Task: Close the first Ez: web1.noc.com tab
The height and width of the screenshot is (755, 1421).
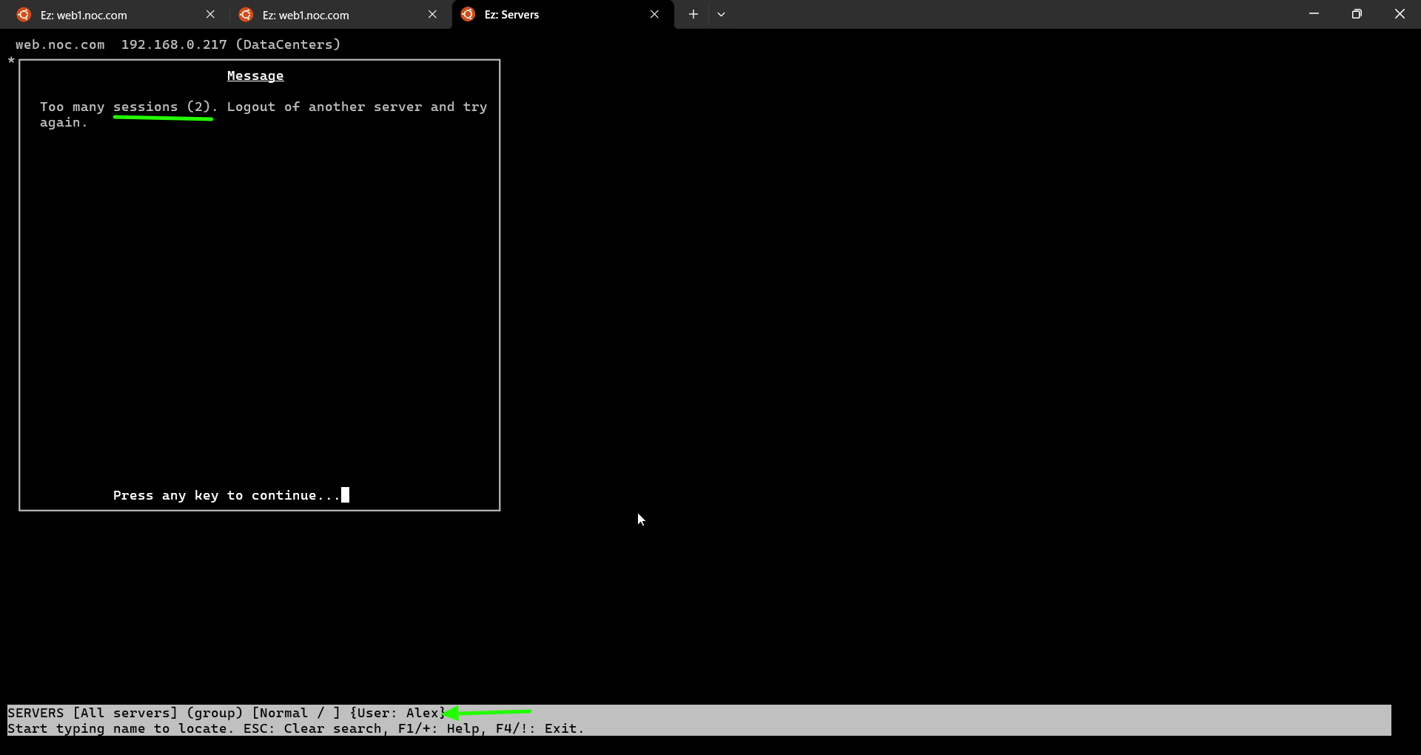Action: click(210, 14)
